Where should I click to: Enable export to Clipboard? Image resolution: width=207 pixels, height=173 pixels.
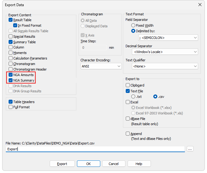pyautogui.click(x=128, y=85)
